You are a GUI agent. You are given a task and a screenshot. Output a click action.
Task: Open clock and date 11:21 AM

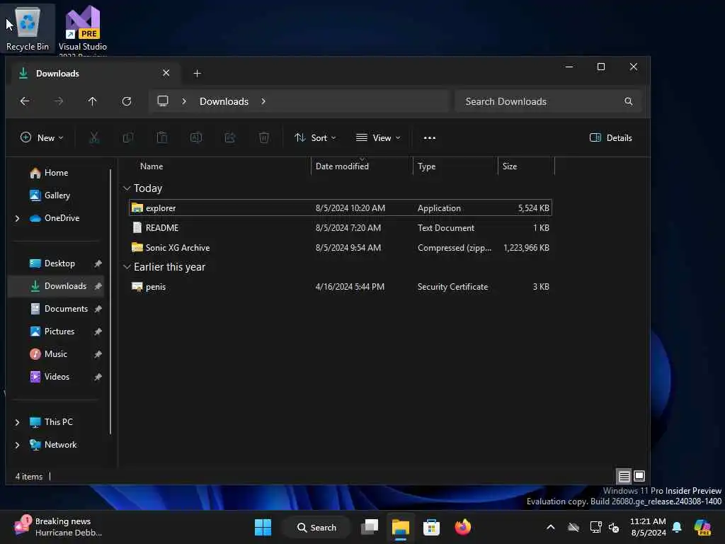pos(649,527)
